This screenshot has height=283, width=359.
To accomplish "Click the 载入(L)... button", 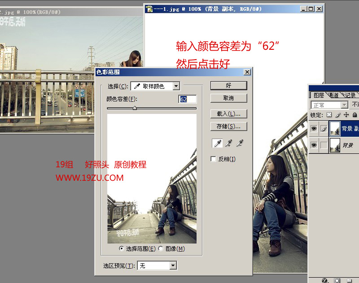I will (228, 114).
